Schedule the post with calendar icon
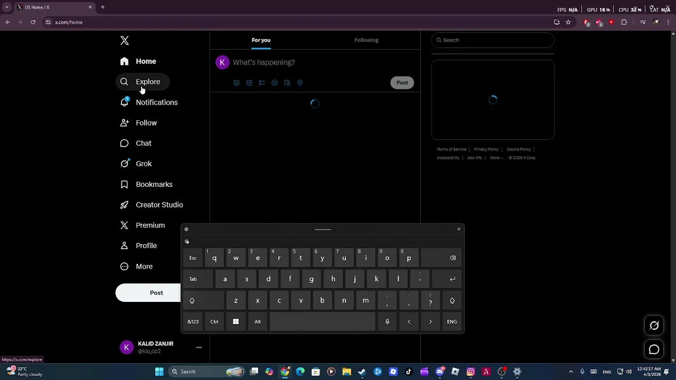The width and height of the screenshot is (676, 380). click(x=287, y=83)
